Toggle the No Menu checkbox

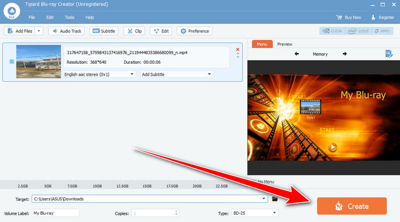click(254, 182)
